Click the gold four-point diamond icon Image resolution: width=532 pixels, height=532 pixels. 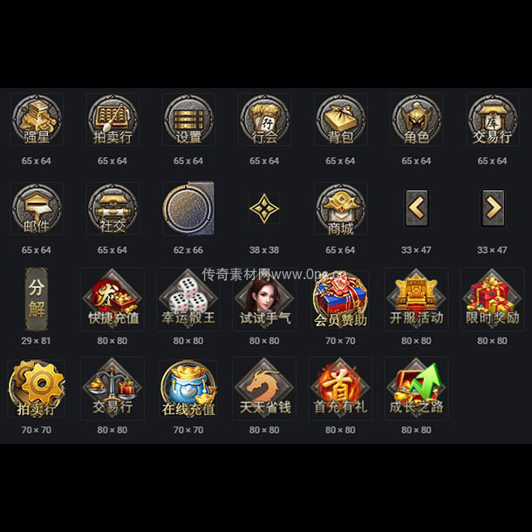[x=264, y=208]
